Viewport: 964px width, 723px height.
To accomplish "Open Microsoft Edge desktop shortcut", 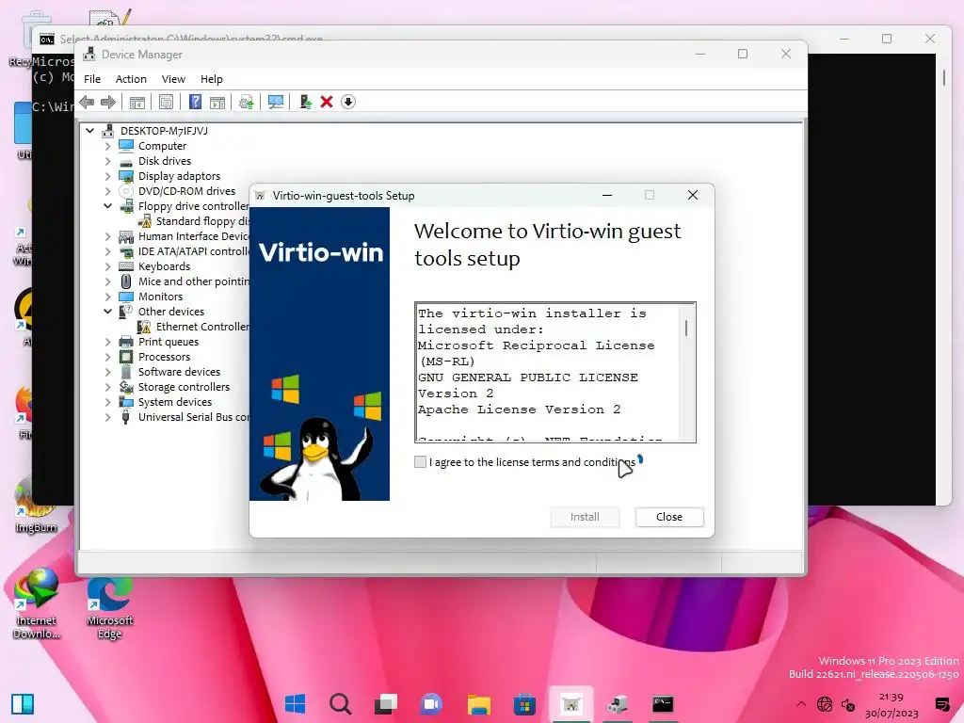I will point(109,608).
